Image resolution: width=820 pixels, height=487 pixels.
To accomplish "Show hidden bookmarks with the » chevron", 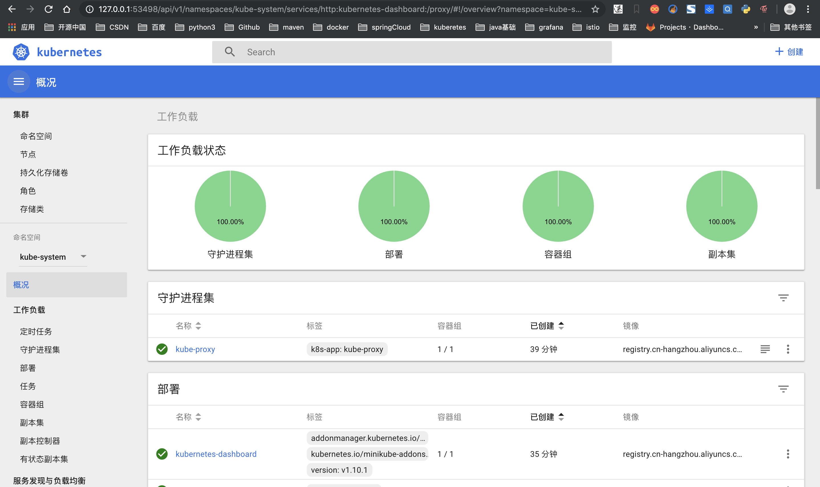I will (756, 27).
